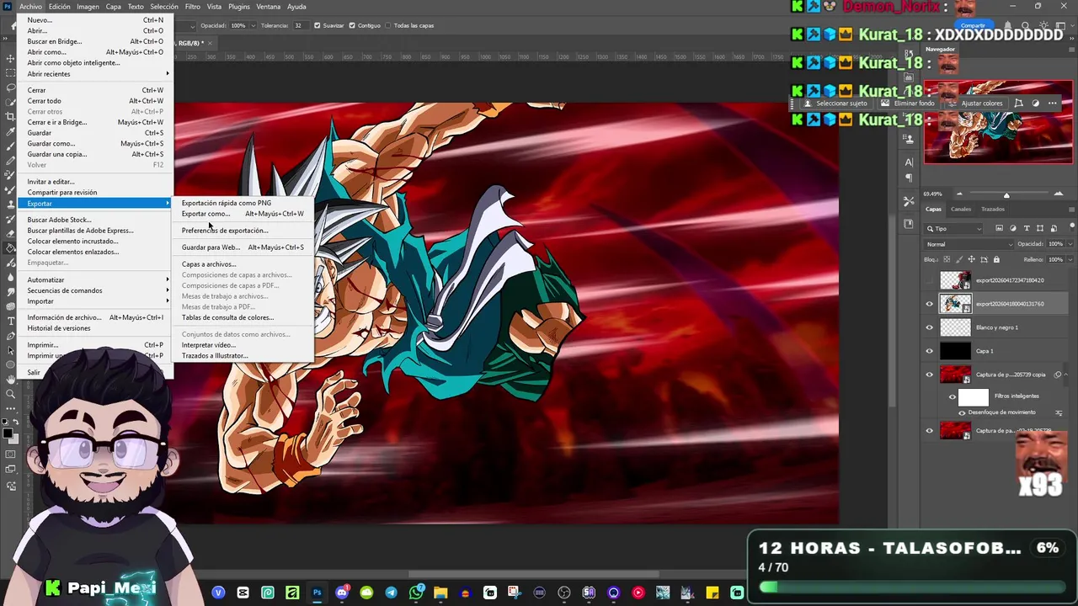Screen dimensions: 1078x606
Task: Open OBS Studio from the taskbar
Action: [x=564, y=593]
